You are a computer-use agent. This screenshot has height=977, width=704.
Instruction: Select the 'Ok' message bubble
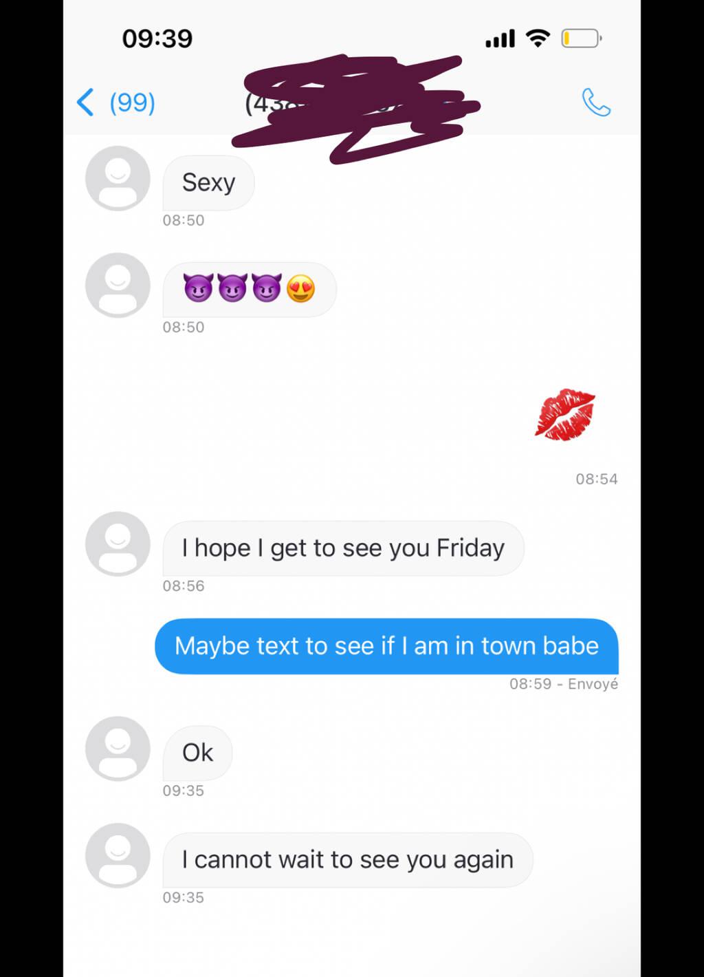pyautogui.click(x=197, y=753)
